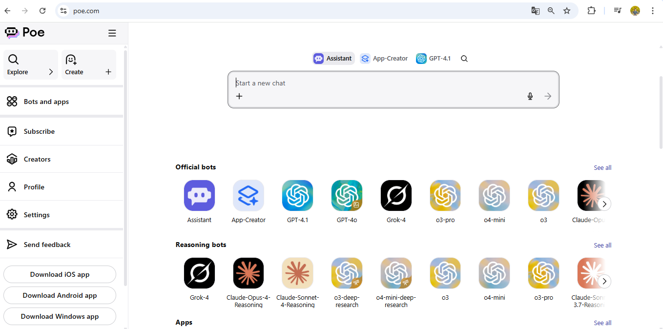The image size is (663, 329).
Task: Open Chrome three-dot menu
Action: click(653, 11)
